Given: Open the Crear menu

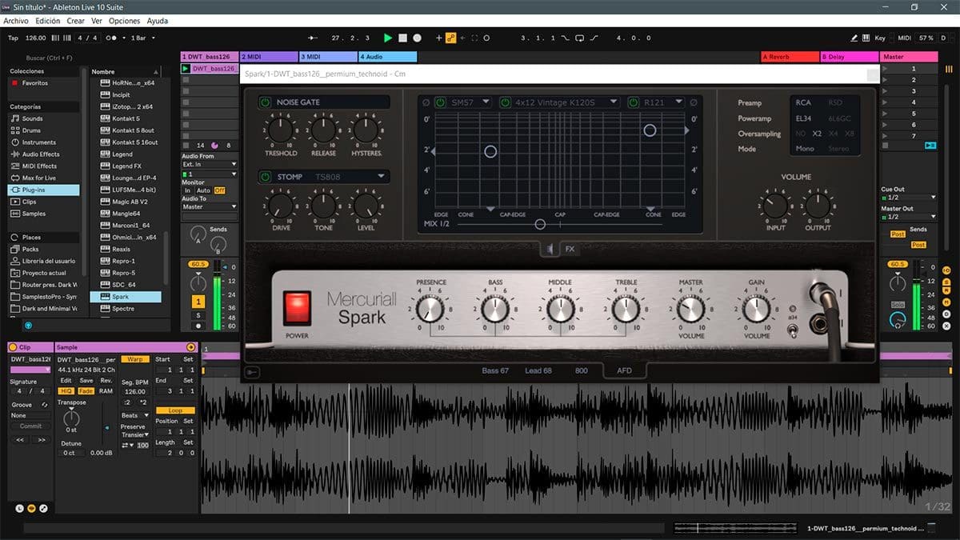Looking at the screenshot, I should coord(75,21).
